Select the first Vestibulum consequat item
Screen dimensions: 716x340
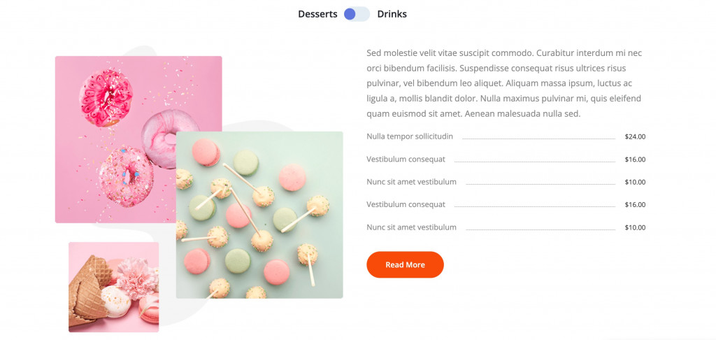[x=406, y=159]
